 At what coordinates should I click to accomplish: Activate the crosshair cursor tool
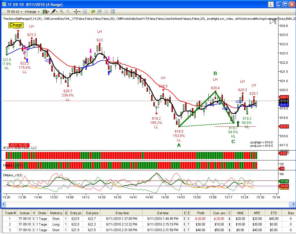[x=76, y=12]
